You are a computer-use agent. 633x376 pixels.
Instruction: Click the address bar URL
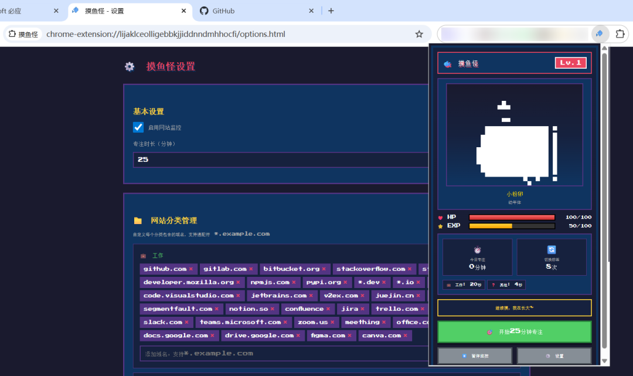click(x=166, y=34)
